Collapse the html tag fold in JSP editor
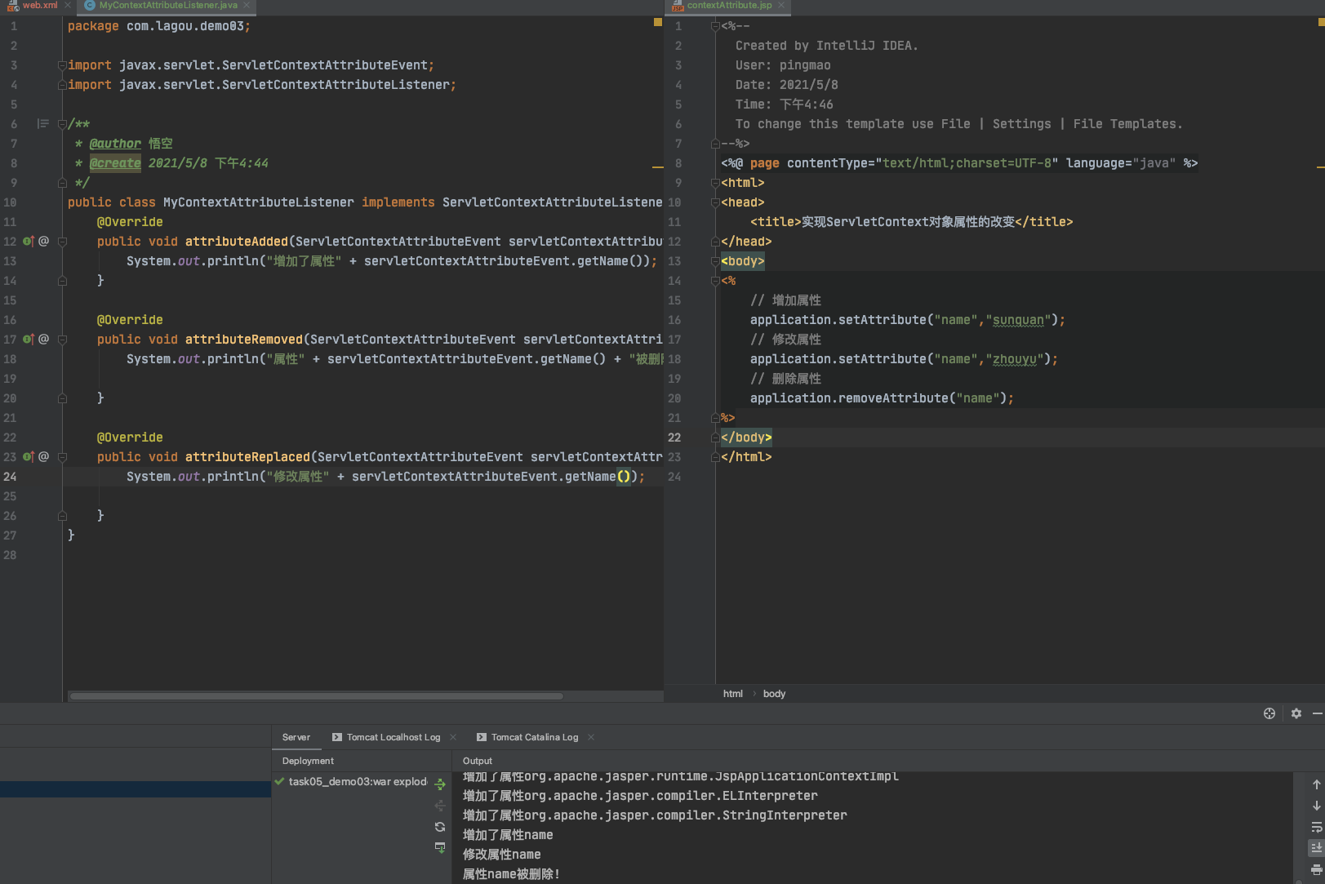The image size is (1325, 884). (715, 183)
